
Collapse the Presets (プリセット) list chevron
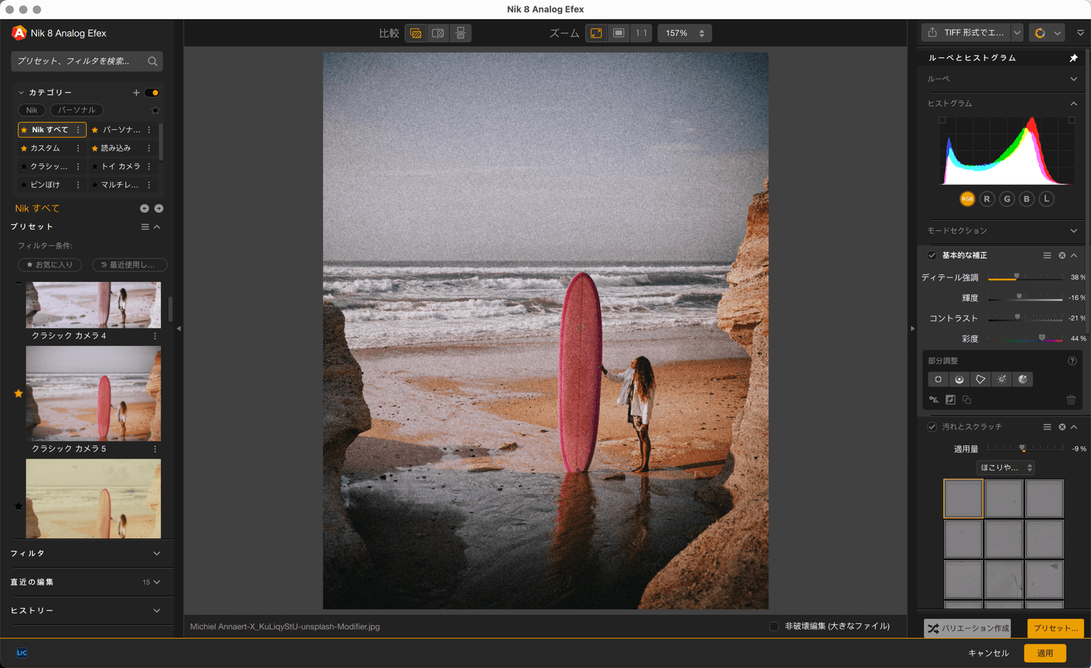pos(157,227)
